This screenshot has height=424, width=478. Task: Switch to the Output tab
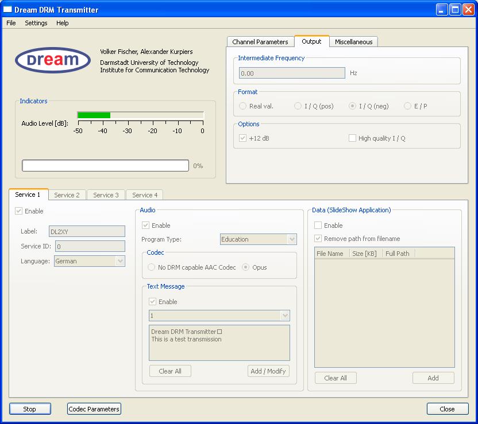click(311, 41)
